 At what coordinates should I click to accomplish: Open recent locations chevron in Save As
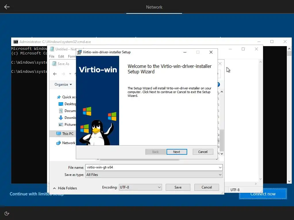[x=70, y=74]
